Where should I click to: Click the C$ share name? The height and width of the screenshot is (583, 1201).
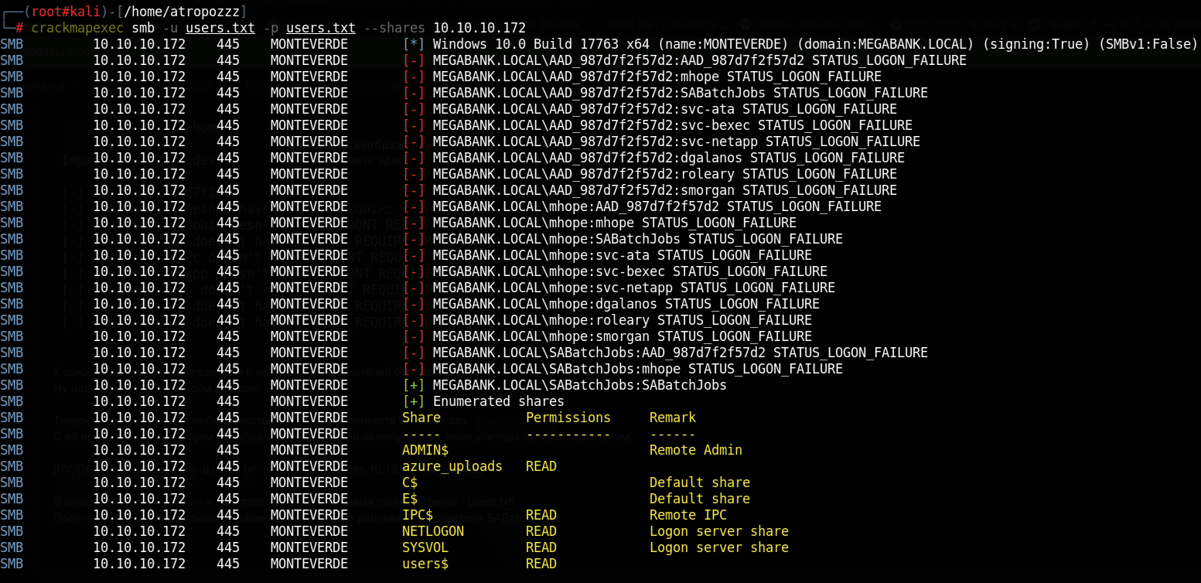(x=410, y=482)
